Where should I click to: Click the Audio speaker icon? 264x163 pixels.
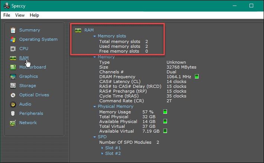pos(13,104)
